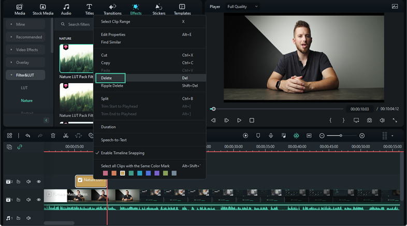Image resolution: width=407 pixels, height=226 pixels.
Task: Click the timeline marker shield icon
Action: pyautogui.click(x=258, y=135)
